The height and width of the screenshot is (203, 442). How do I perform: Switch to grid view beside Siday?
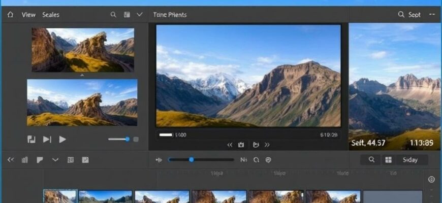pos(388,160)
